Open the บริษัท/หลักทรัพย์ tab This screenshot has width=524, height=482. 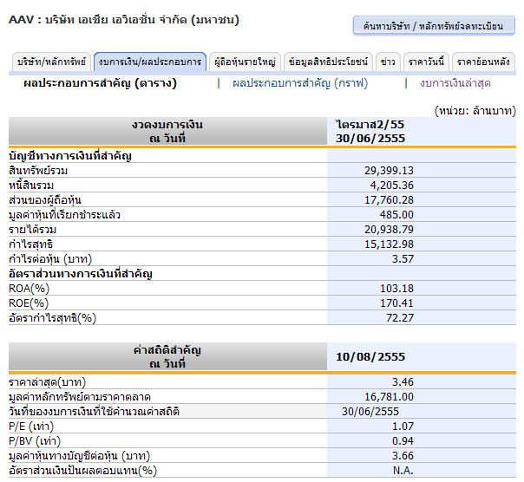tap(51, 62)
